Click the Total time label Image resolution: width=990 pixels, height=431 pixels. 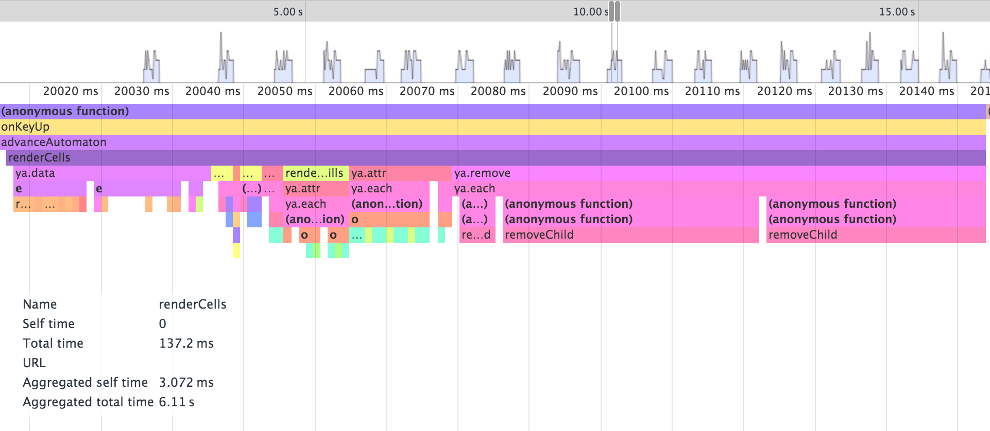53,344
